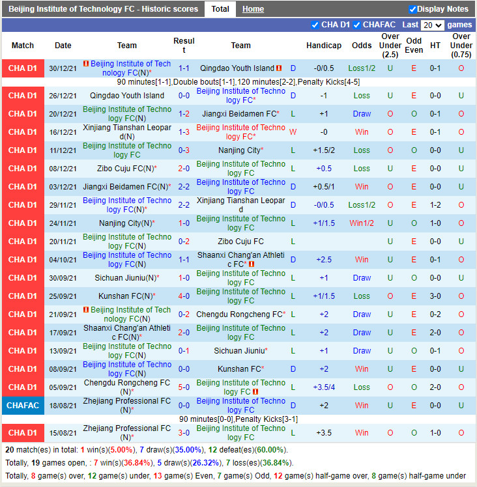Click the 3-0 half-time score on 25/09/21
Image resolution: width=477 pixels, height=487 pixels.
click(435, 296)
